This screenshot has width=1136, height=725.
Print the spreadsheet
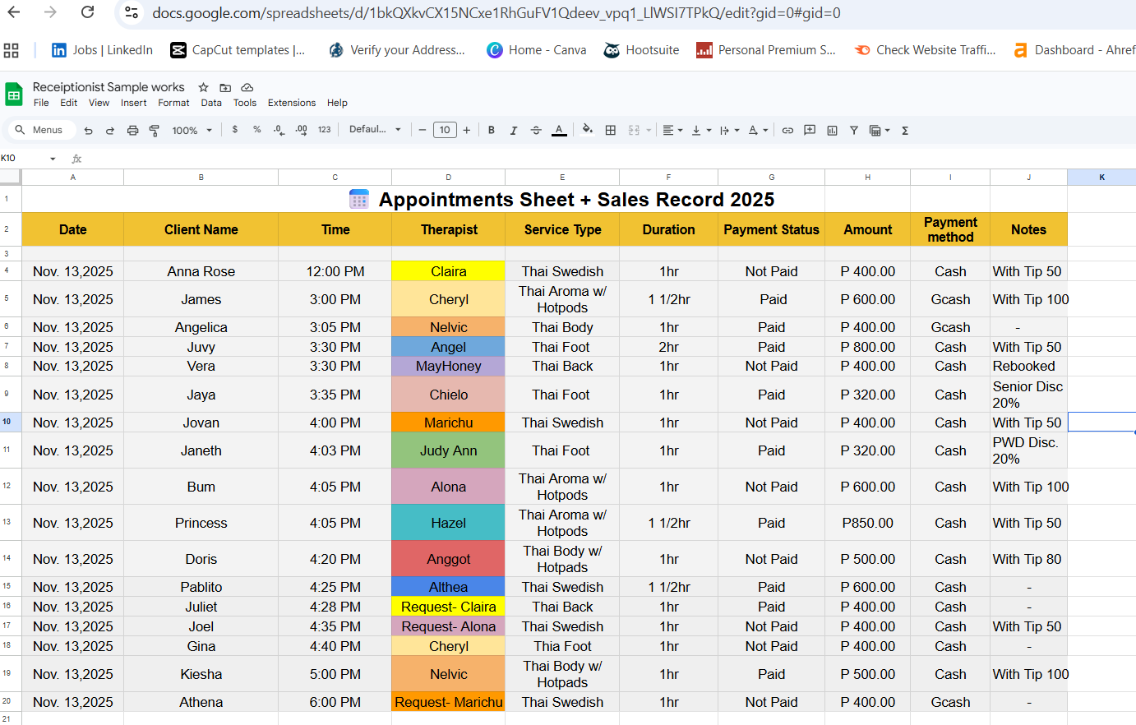tap(132, 131)
